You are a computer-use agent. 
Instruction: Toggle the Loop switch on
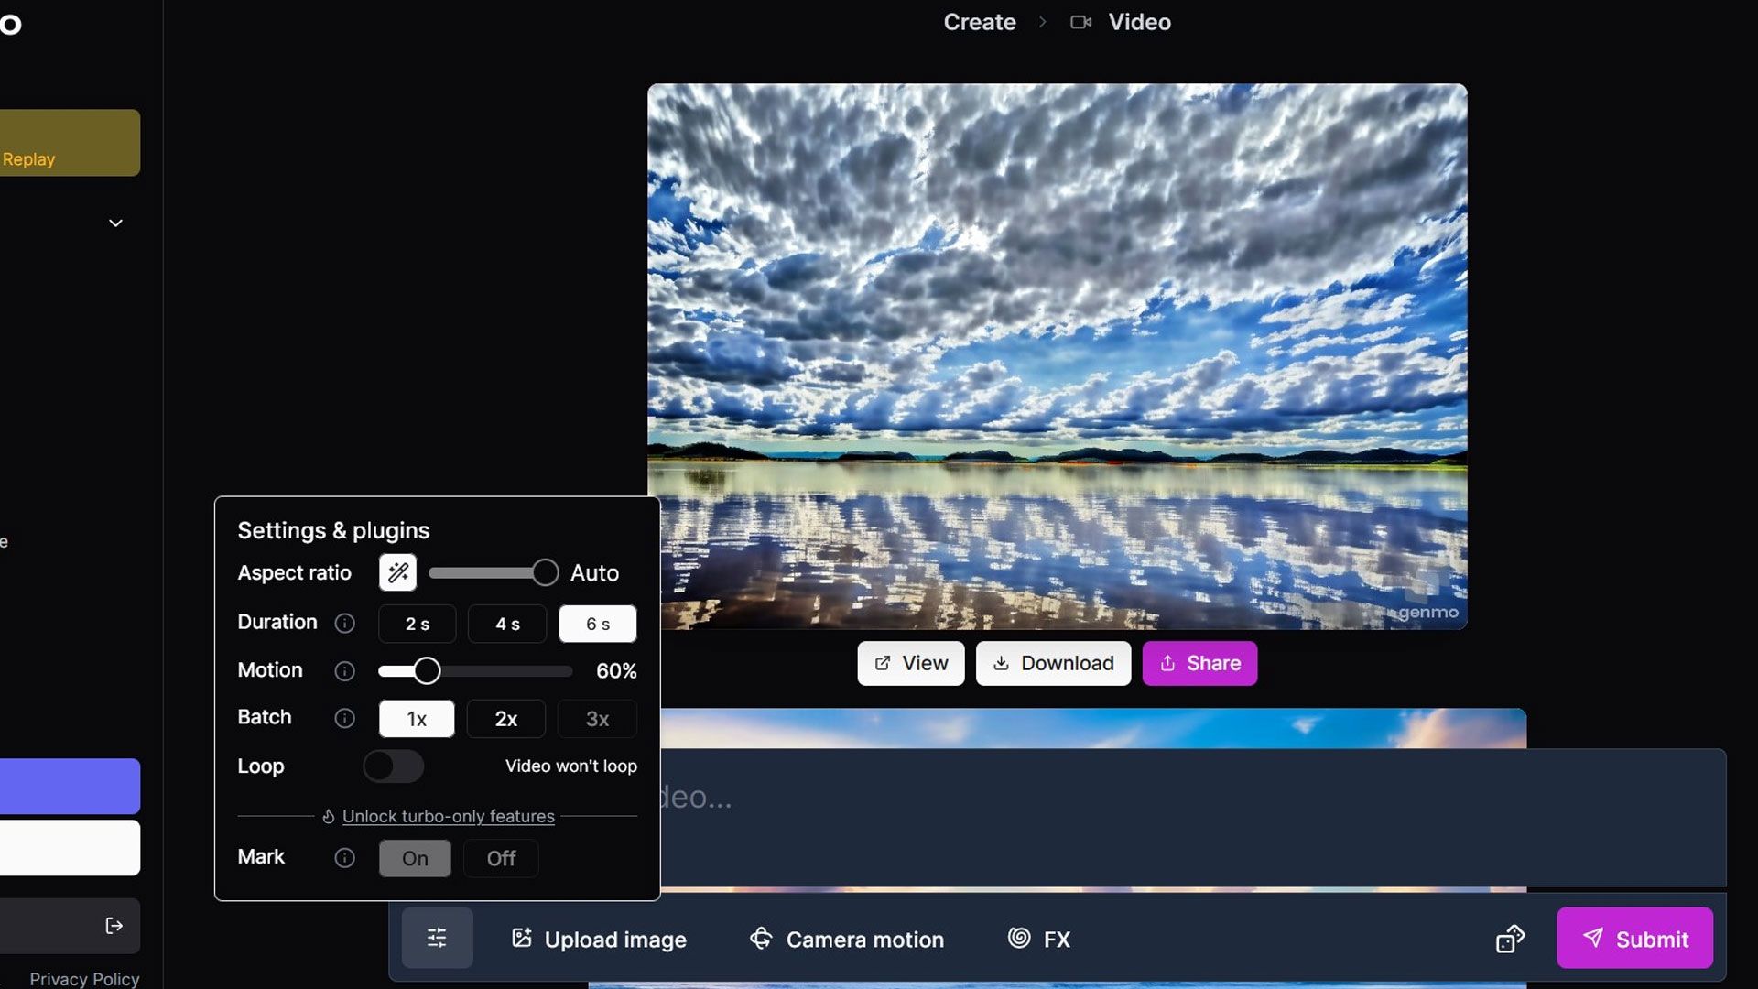tap(393, 766)
